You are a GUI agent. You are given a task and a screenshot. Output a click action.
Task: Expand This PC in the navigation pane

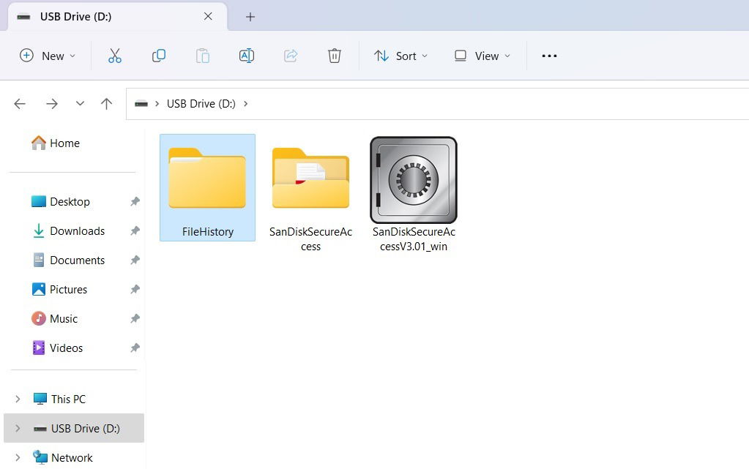18,399
